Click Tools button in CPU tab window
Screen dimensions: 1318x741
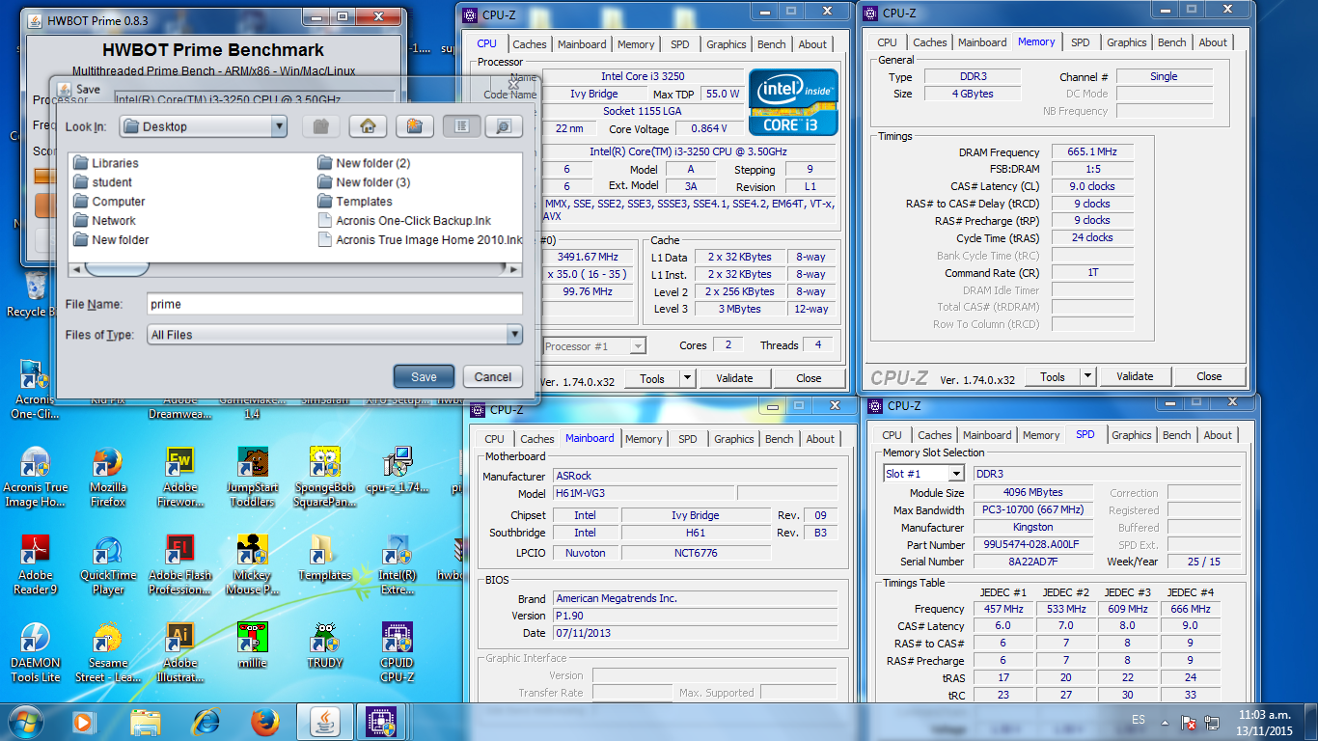pos(652,378)
